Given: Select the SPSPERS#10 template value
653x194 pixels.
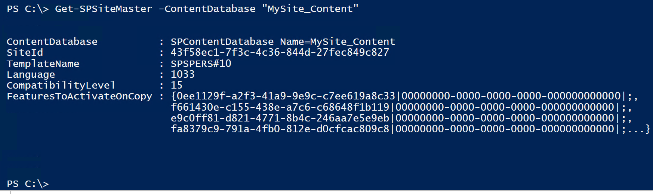Looking at the screenshot, I should [201, 64].
